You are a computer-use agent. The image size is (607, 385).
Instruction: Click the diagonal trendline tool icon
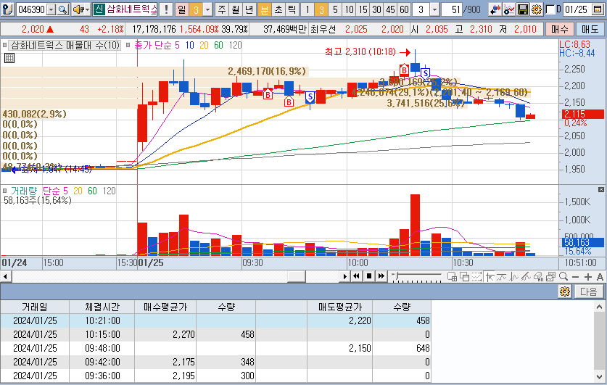coord(526,277)
